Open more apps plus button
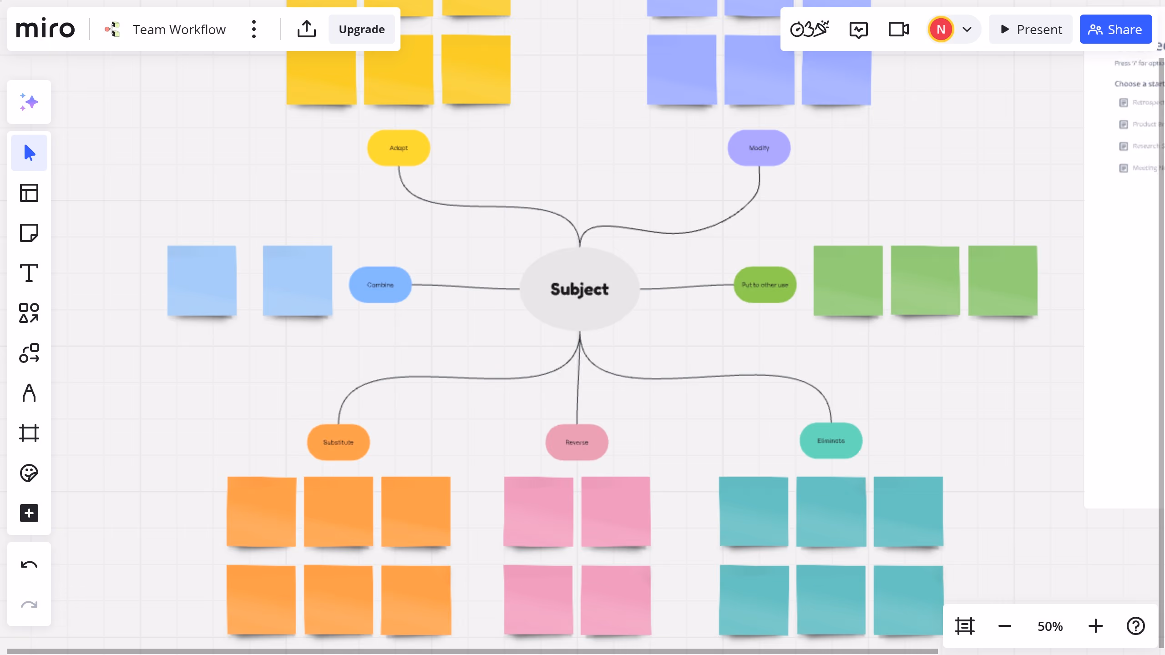Viewport: 1165px width, 655px height. click(x=29, y=513)
